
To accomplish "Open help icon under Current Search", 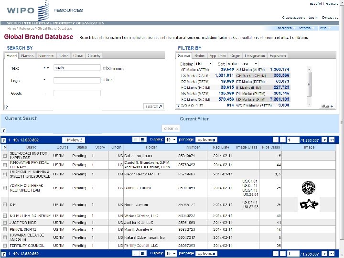I will click(x=4, y=130).
